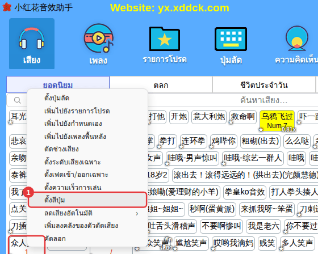Play the 秒啊(蛋黄派) sound
The width and height of the screenshot is (318, 254).
212,209
